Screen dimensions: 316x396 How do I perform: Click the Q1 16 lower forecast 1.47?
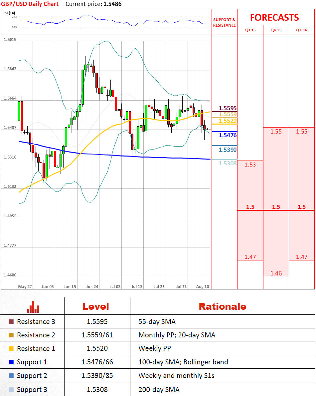pyautogui.click(x=302, y=257)
